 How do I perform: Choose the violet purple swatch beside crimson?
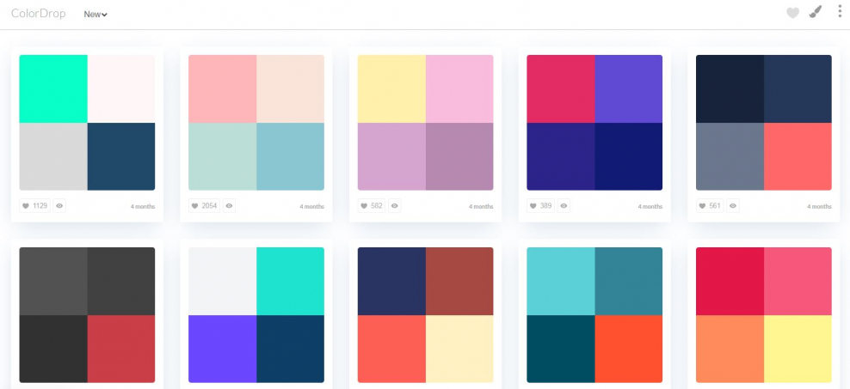pos(628,88)
